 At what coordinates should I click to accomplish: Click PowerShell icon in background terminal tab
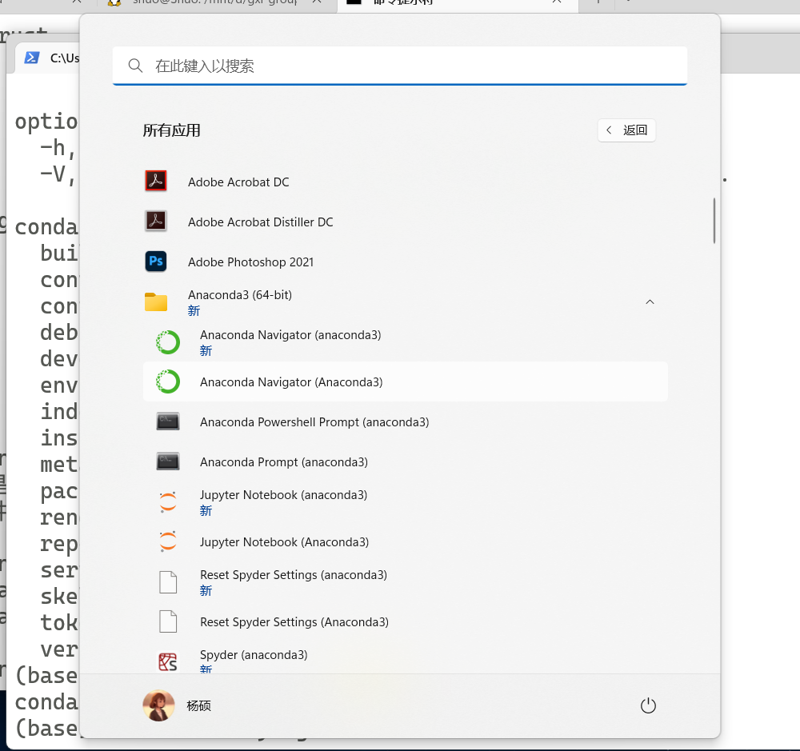click(32, 58)
